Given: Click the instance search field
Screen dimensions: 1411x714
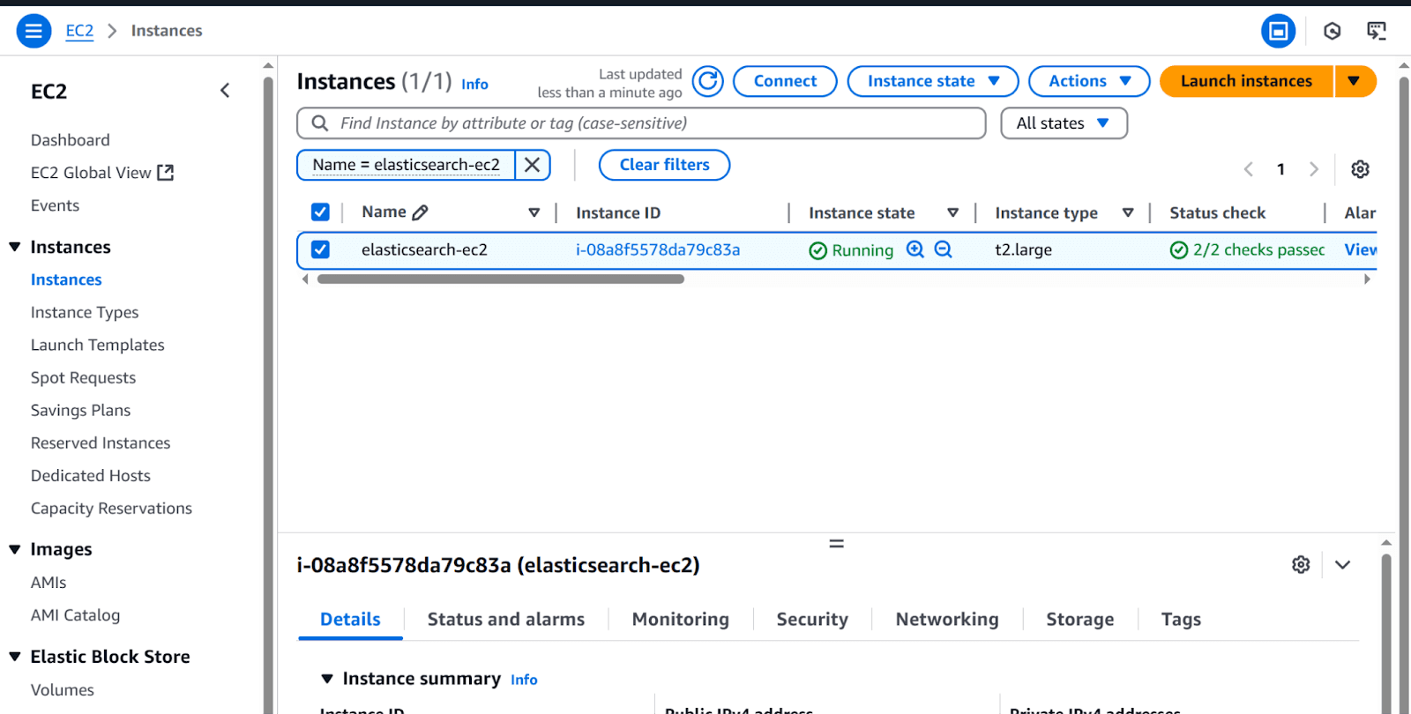Looking at the screenshot, I should click(653, 123).
